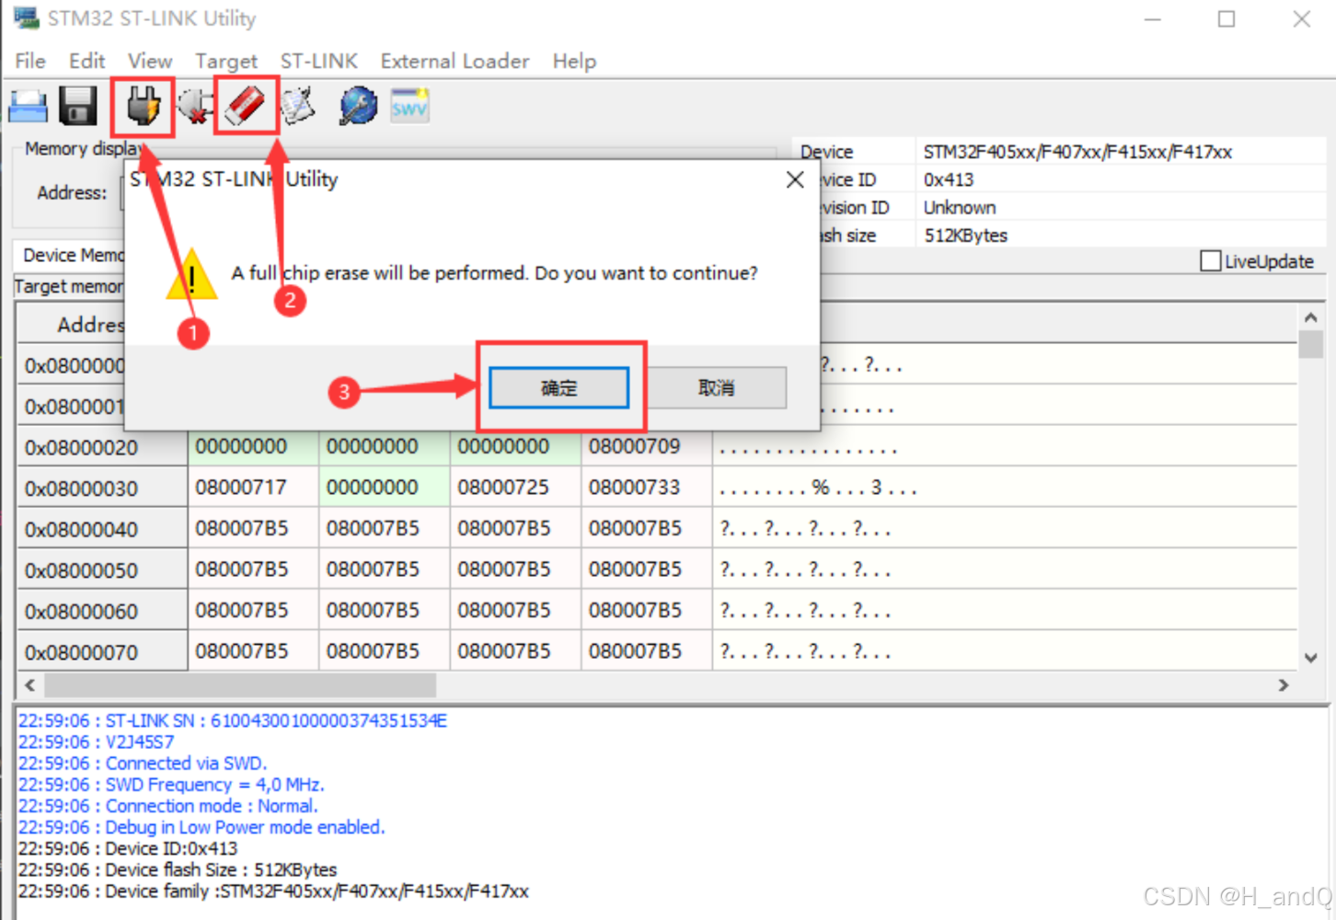Image resolution: width=1336 pixels, height=920 pixels.
Task: Click the memory table scroll down arrow
Action: pos(1311,658)
